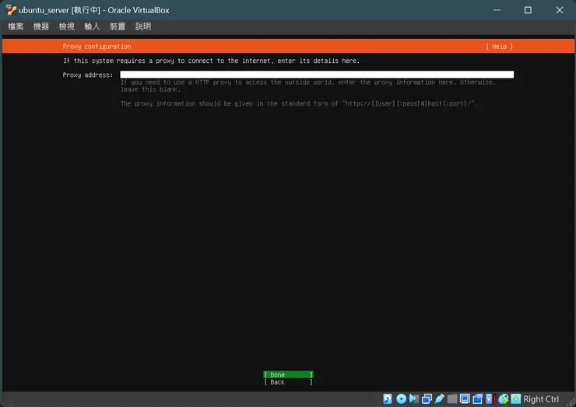This screenshot has width=576, height=407.
Task: Maximize the VirtualBox window
Action: 528,10
